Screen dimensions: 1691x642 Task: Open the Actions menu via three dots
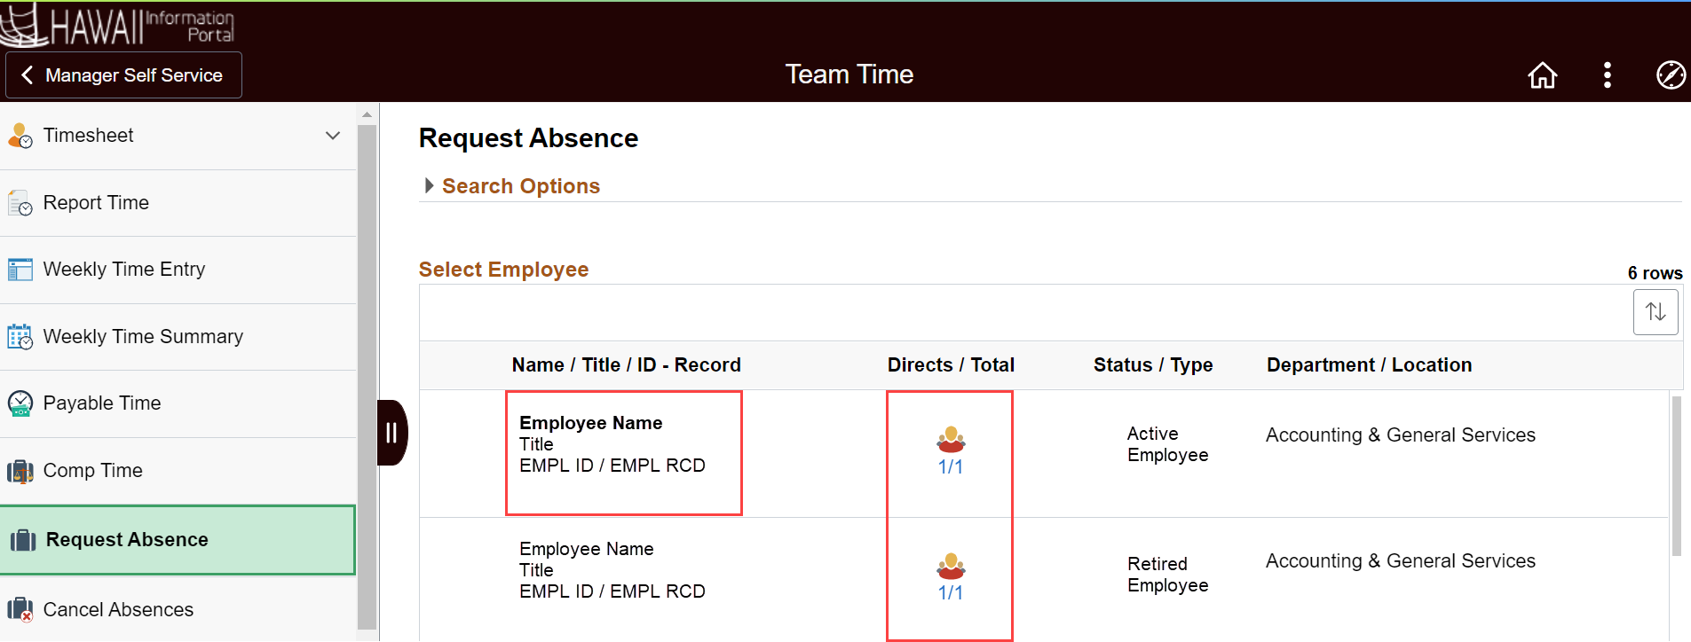[x=1607, y=75]
